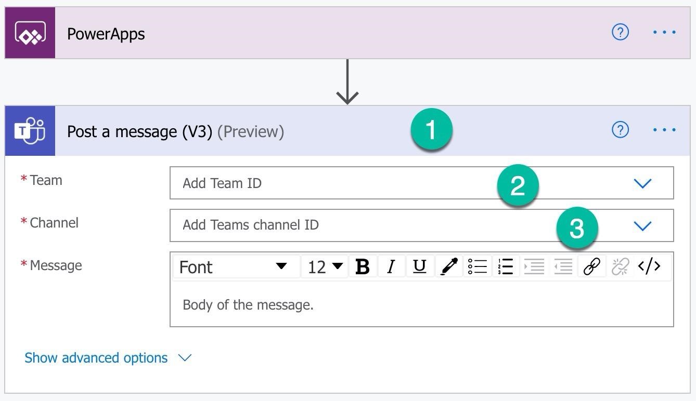Insert a numbered list
Screen dimensions: 696x401
(x=506, y=266)
